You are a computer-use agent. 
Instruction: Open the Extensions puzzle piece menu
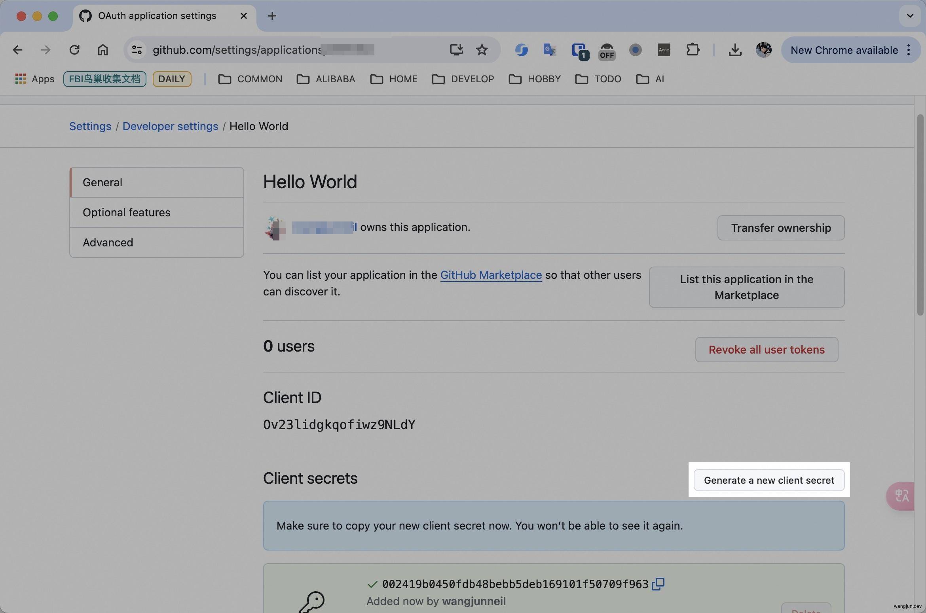tap(693, 50)
